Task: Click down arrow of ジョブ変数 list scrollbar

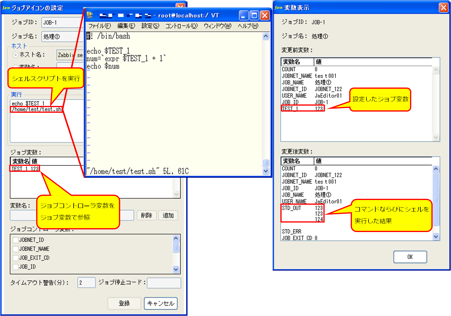Action: pyautogui.click(x=177, y=194)
